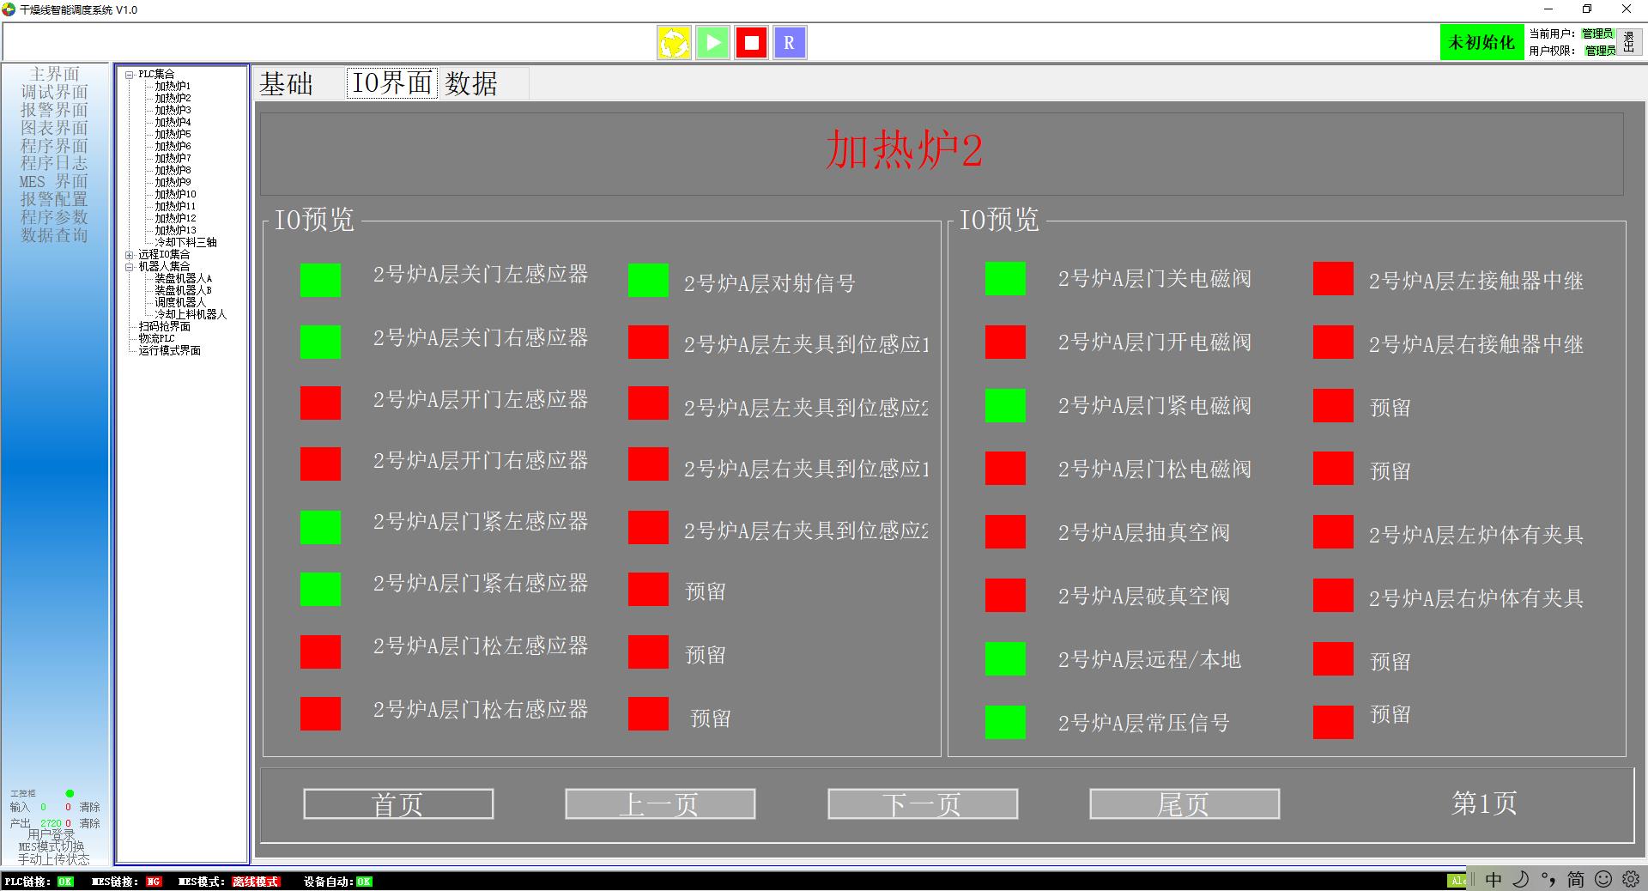The image size is (1648, 891).
Task: Collapse the PLC集合 tree node
Action: point(130,75)
